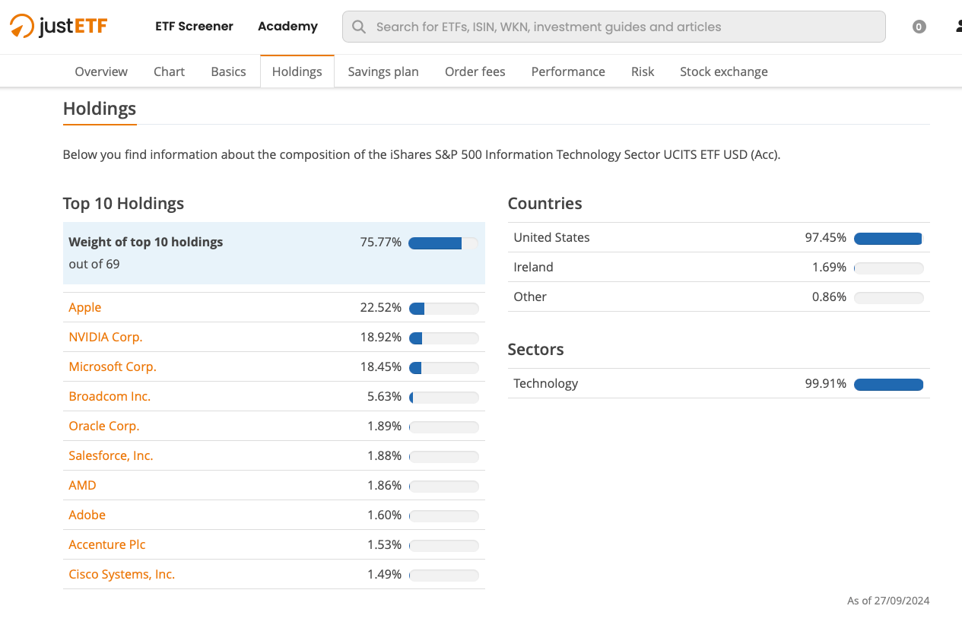Click the Apple weight bar
Viewport: 962px width, 628px height.
pyautogui.click(x=444, y=309)
